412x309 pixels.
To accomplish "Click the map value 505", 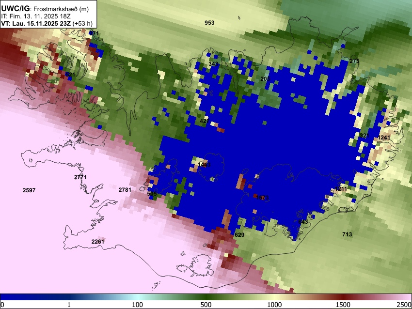I will (152, 194).
